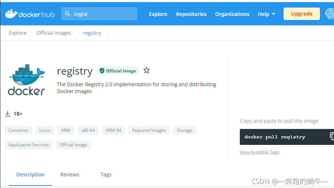Select the Featured Images tag chip
The image size is (334, 188).
click(x=149, y=130)
